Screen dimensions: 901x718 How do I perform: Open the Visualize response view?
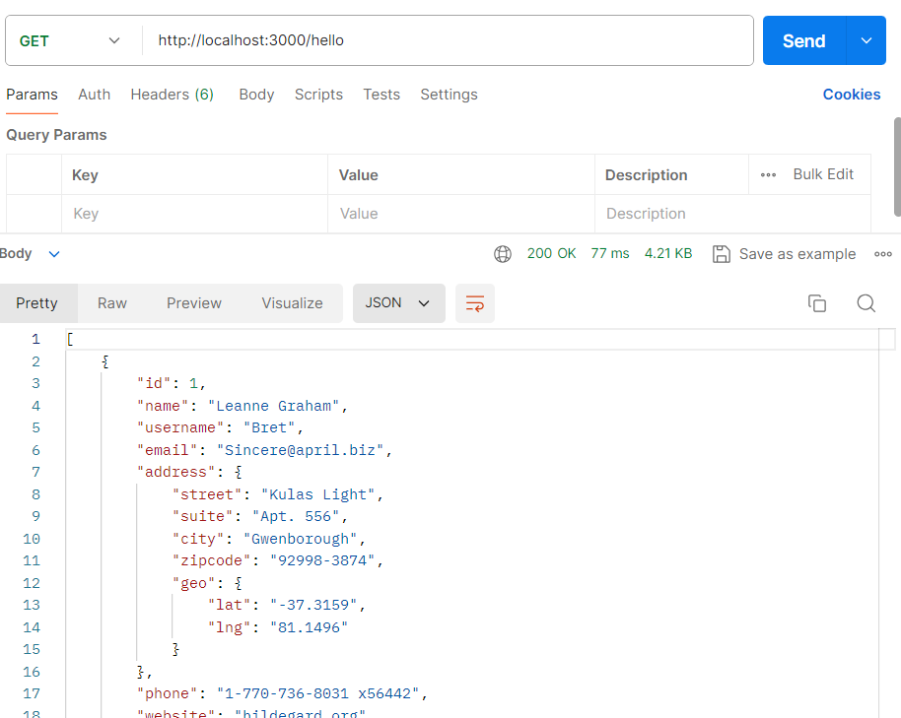tap(292, 303)
